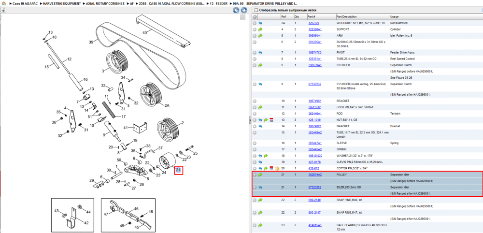Open part number link 125380A1
The height and width of the screenshot is (233, 483).
tap(315, 29)
